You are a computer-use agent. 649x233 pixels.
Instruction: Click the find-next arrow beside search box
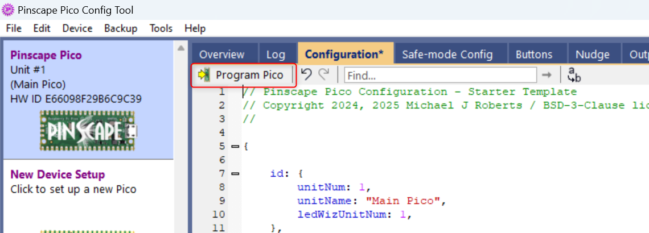547,75
